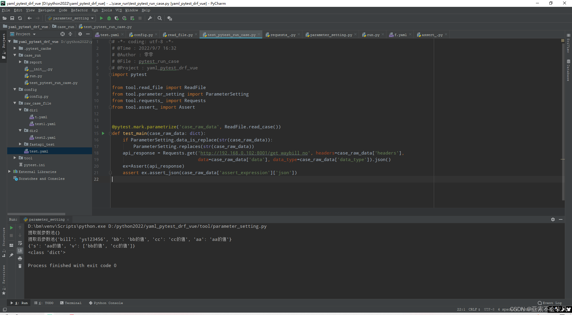Screen dimensions: 572x315
Task: Clear Run console with the trash icon
Action: point(20,266)
